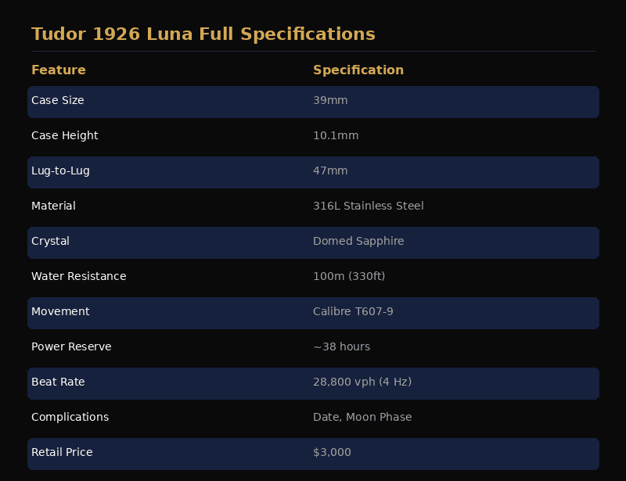Select the '47mm' value
The height and width of the screenshot is (481, 626).
(330, 171)
